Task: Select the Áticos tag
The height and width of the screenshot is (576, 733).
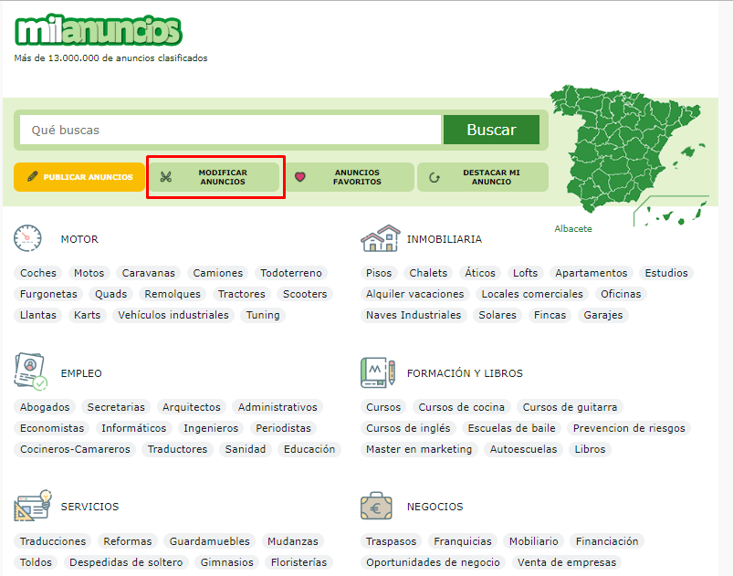Action: (479, 273)
